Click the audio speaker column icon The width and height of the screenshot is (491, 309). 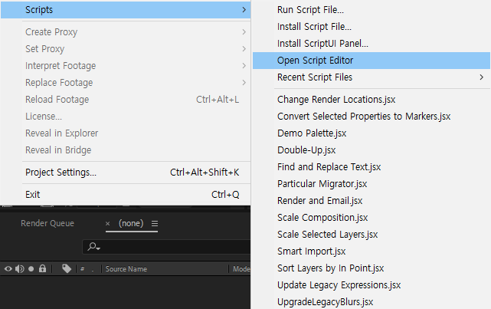point(20,269)
